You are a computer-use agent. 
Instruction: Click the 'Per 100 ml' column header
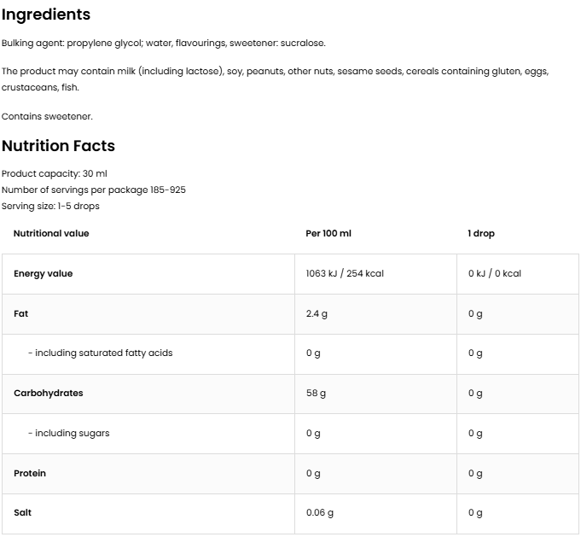(x=328, y=233)
